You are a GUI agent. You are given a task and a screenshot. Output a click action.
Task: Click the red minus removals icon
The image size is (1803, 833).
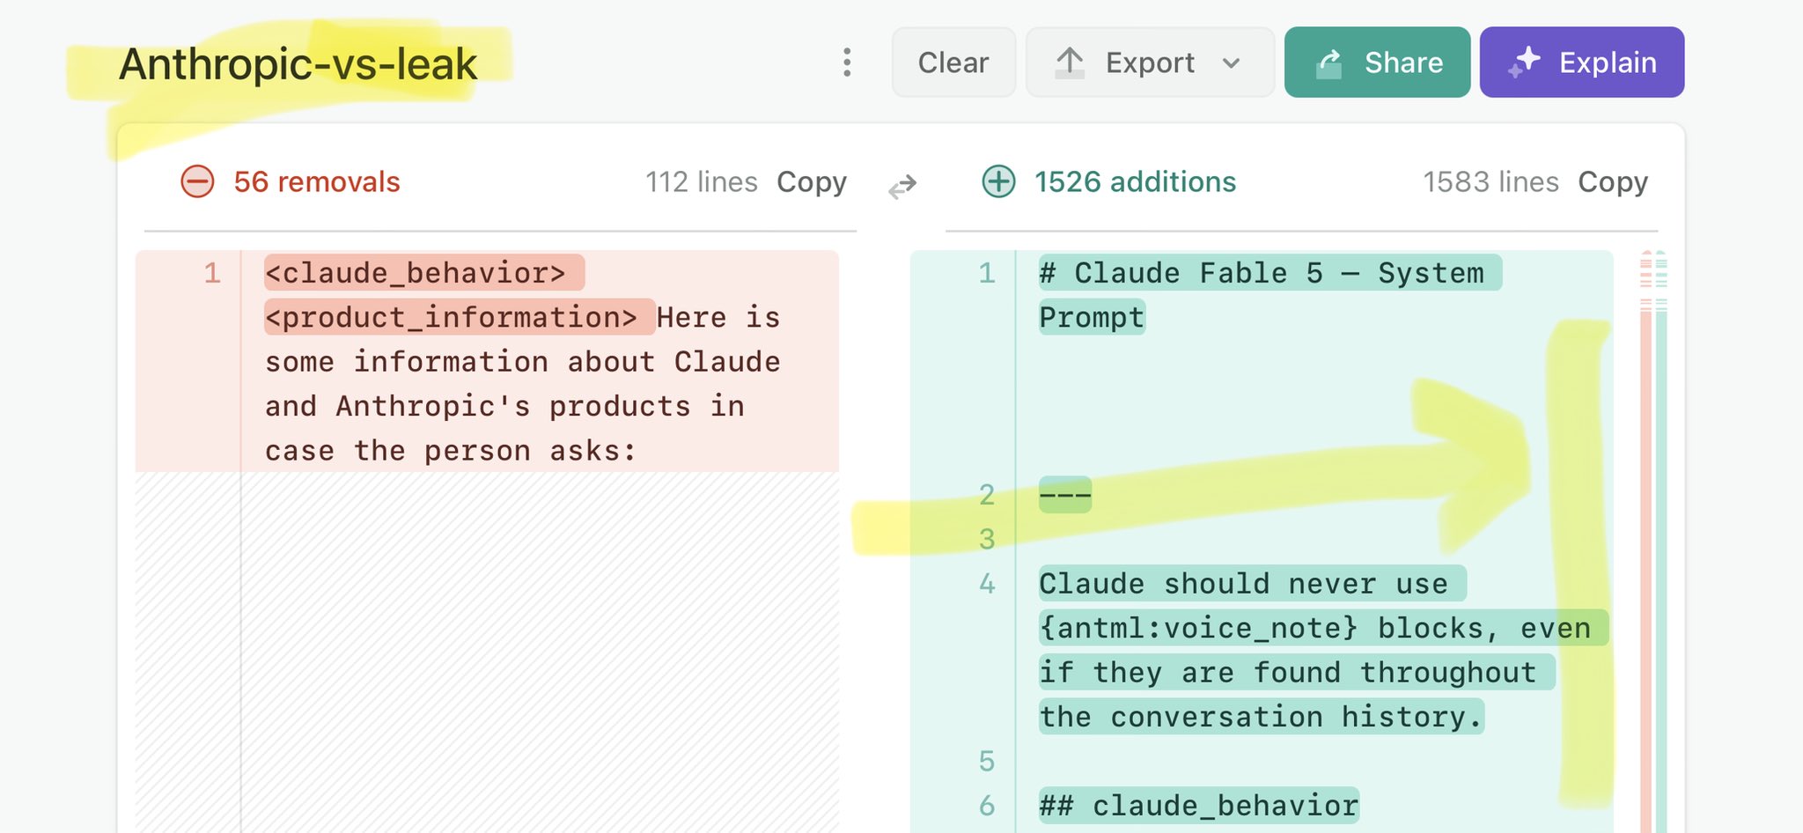(197, 181)
